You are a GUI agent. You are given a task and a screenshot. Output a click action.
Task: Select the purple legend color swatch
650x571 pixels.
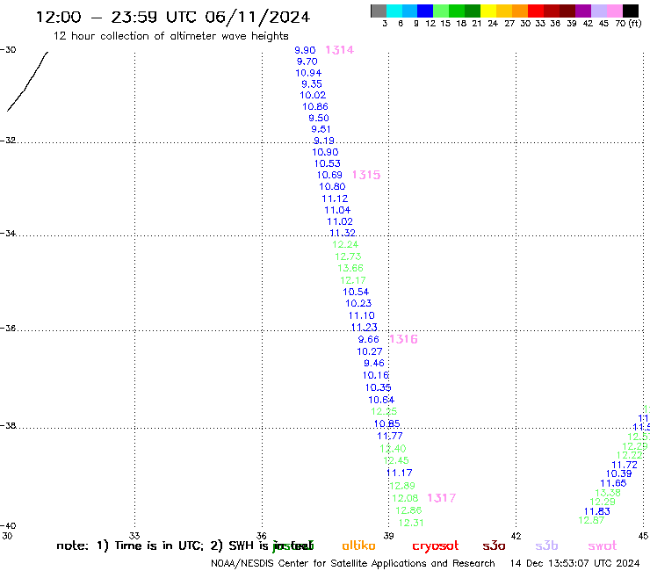point(583,11)
